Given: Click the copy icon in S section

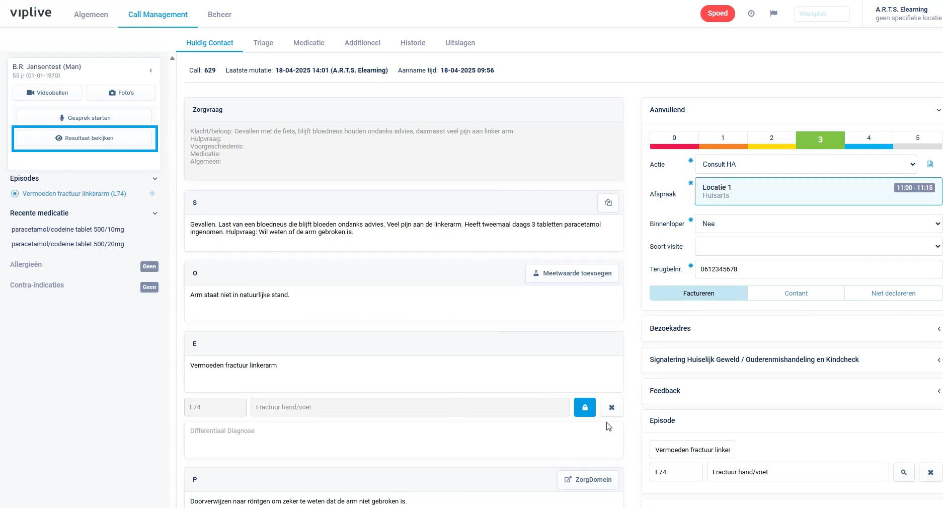Looking at the screenshot, I should 608,203.
